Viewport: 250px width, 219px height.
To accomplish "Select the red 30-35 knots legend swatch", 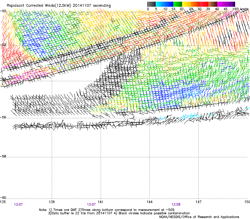I will click(x=204, y=4).
